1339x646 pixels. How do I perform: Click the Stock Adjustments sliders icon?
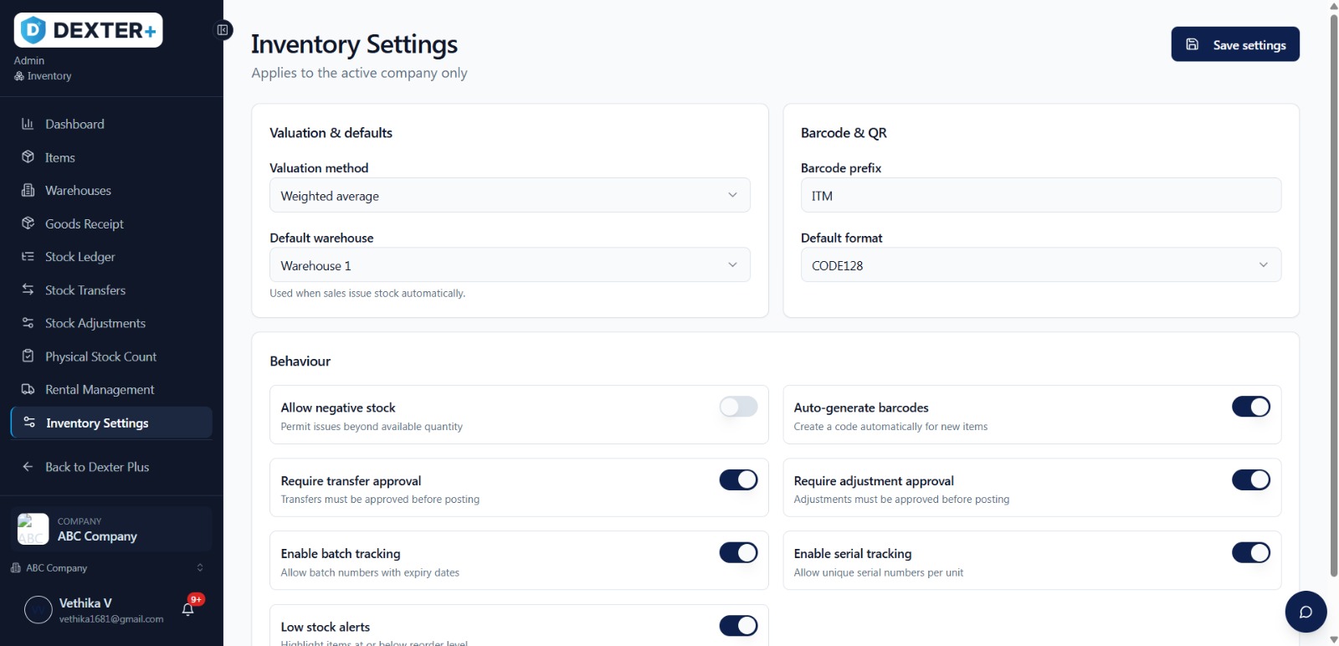click(x=28, y=323)
